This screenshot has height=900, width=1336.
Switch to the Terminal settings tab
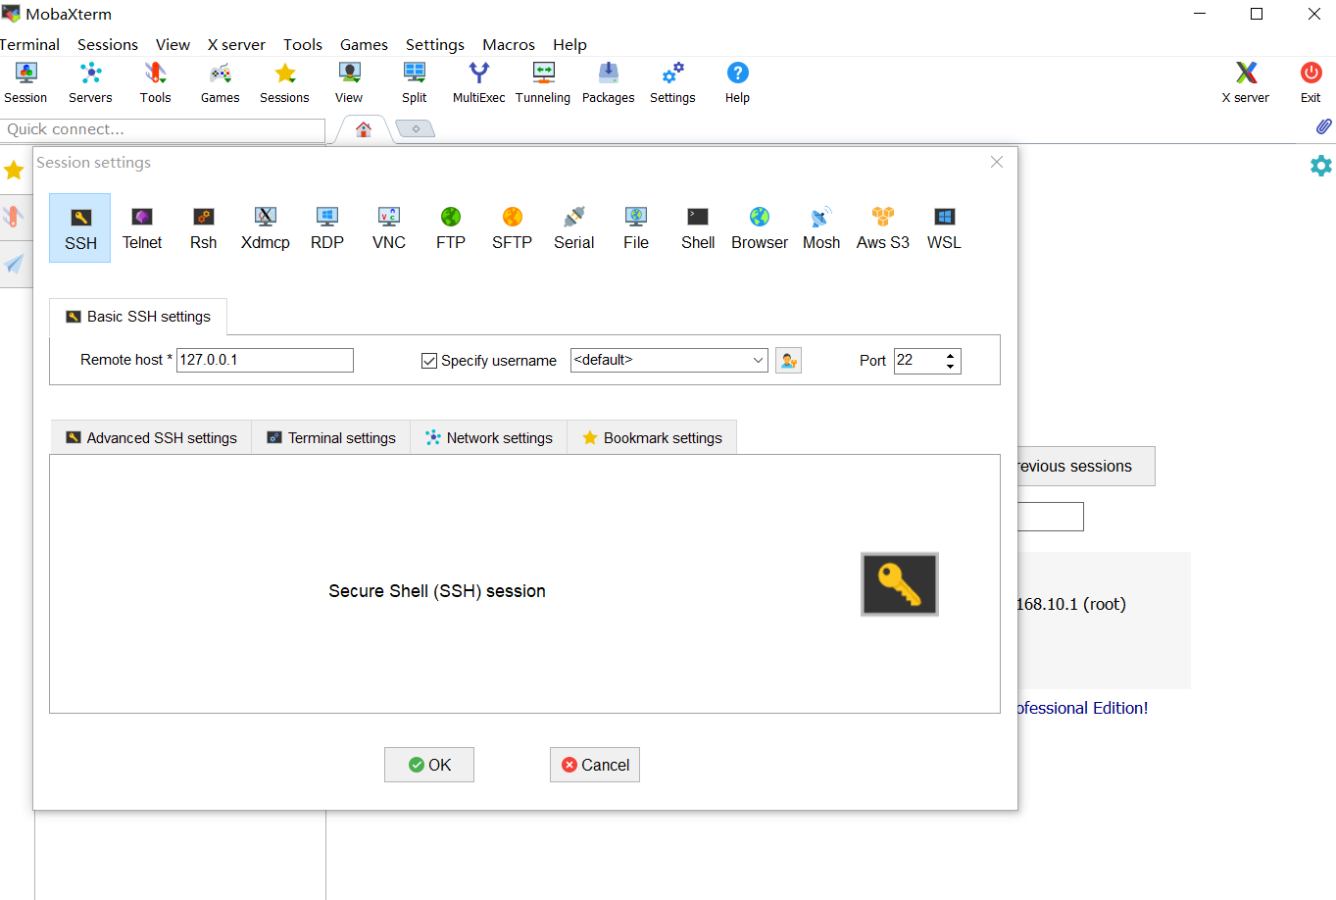click(x=331, y=438)
